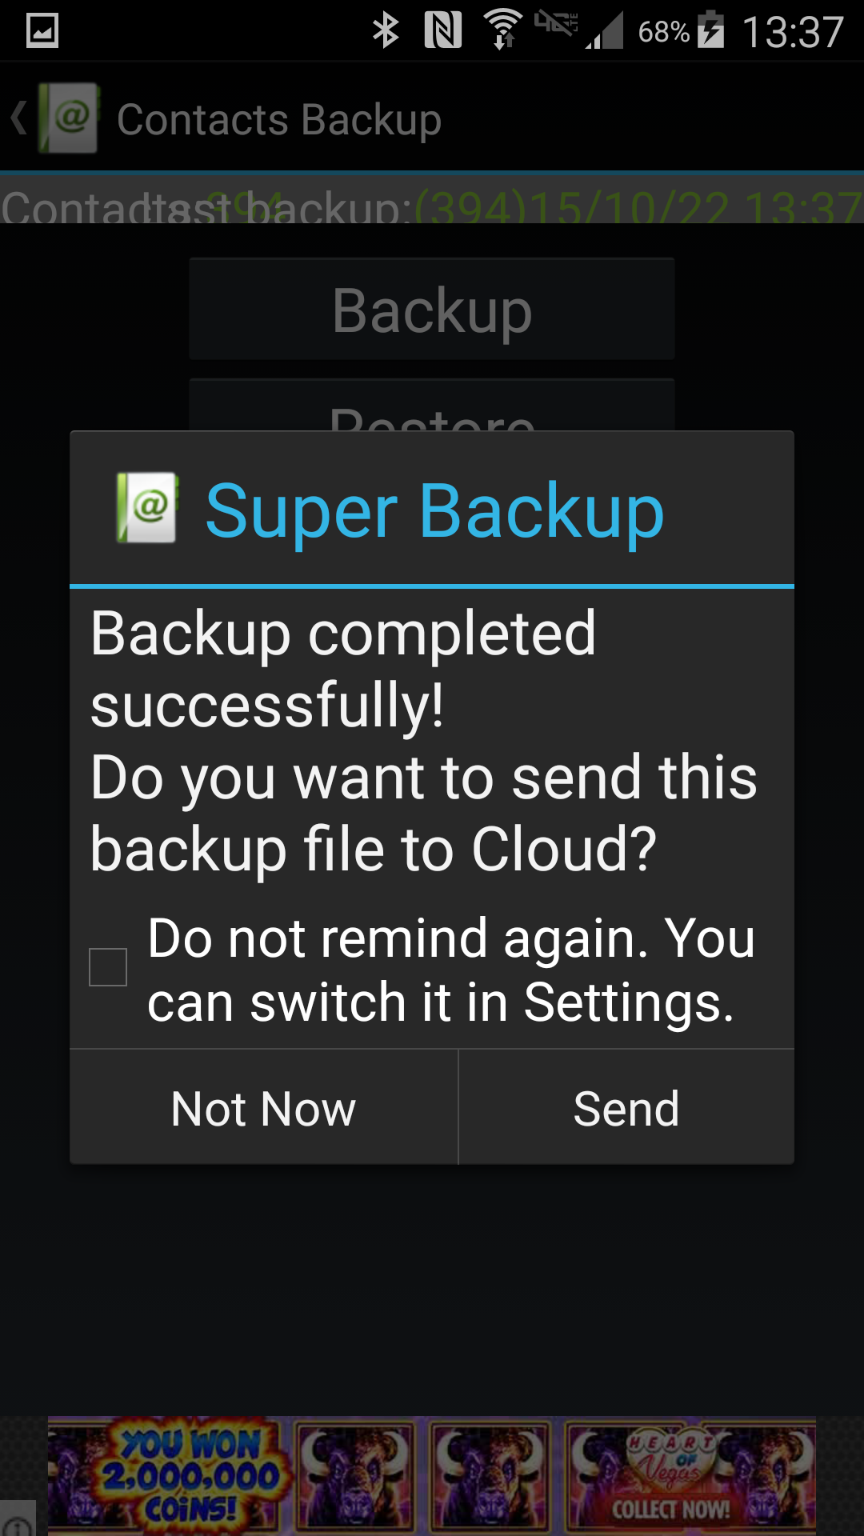Tap the NFC status icon
The width and height of the screenshot is (864, 1536).
442,31
